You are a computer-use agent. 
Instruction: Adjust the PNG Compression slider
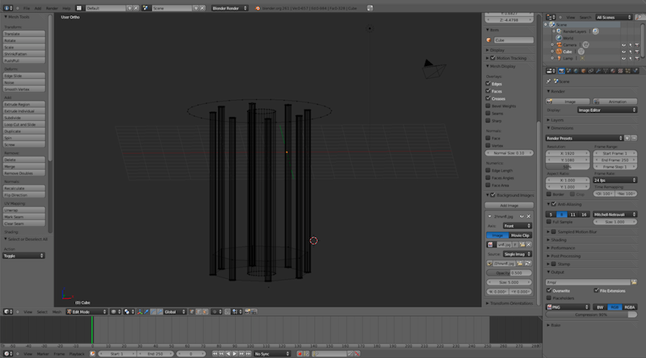pos(591,314)
